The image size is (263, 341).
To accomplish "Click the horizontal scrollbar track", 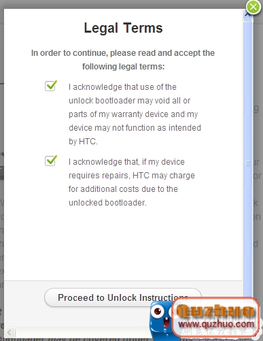I will point(82,333).
